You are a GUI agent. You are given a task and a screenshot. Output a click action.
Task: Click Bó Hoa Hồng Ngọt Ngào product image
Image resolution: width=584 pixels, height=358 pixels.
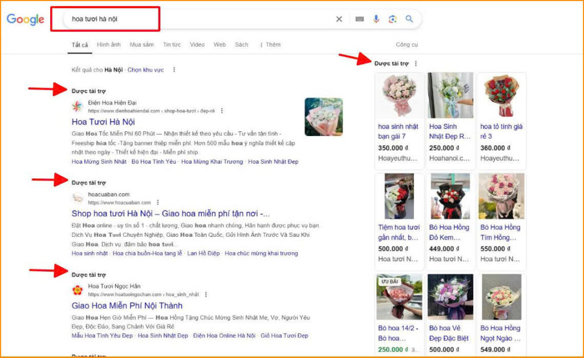(501, 297)
